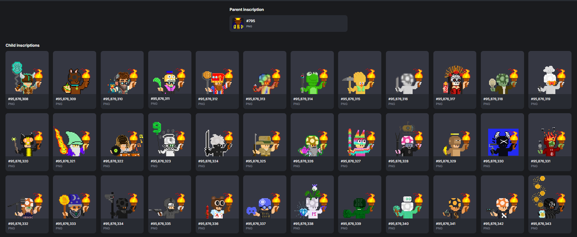Open parent inscription #795 card
The width and height of the screenshot is (577, 237).
(x=288, y=24)
